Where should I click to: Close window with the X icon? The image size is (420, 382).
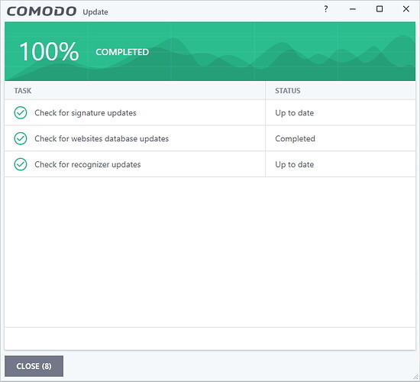pos(406,9)
